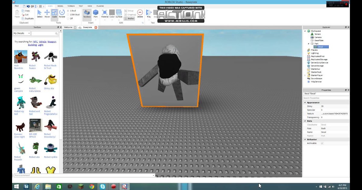The height and width of the screenshot is (190, 362).
Task: Open File Explorer from the taskbar
Action: [x=48, y=186]
